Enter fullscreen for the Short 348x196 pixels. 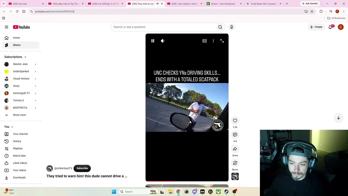(x=222, y=41)
